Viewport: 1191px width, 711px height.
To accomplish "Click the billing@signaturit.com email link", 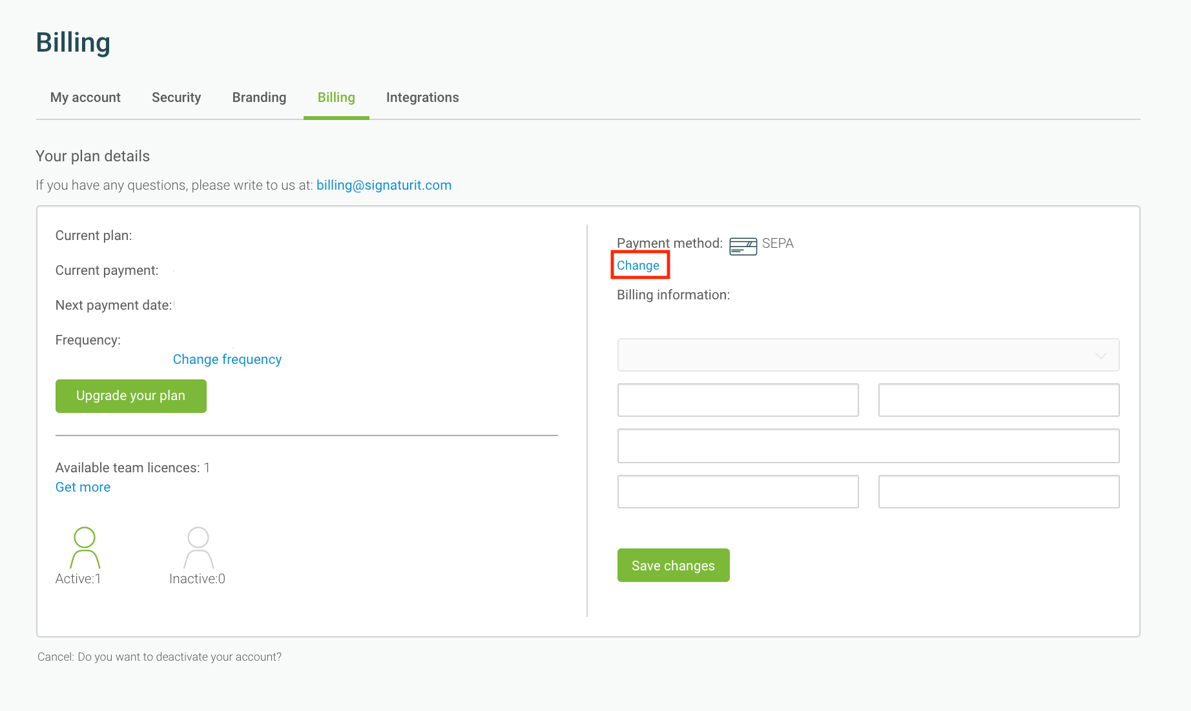I will click(x=384, y=185).
